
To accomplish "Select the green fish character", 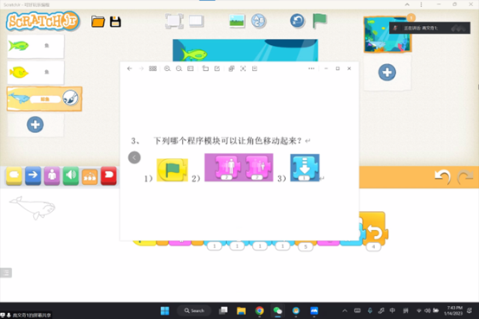I will pos(36,46).
